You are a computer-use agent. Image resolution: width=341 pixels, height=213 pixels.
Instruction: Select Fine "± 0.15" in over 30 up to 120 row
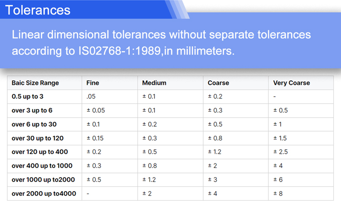click(x=95, y=139)
